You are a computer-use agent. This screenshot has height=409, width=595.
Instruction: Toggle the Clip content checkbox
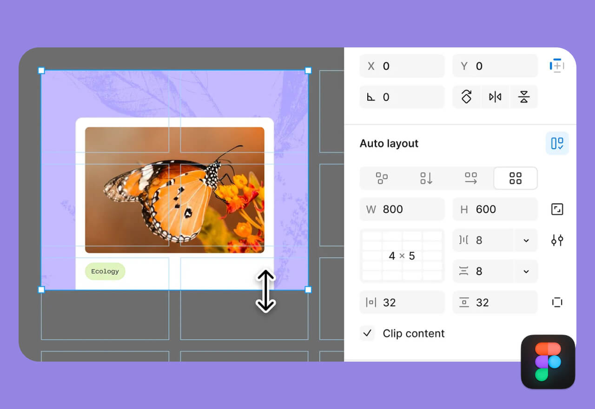pos(367,333)
